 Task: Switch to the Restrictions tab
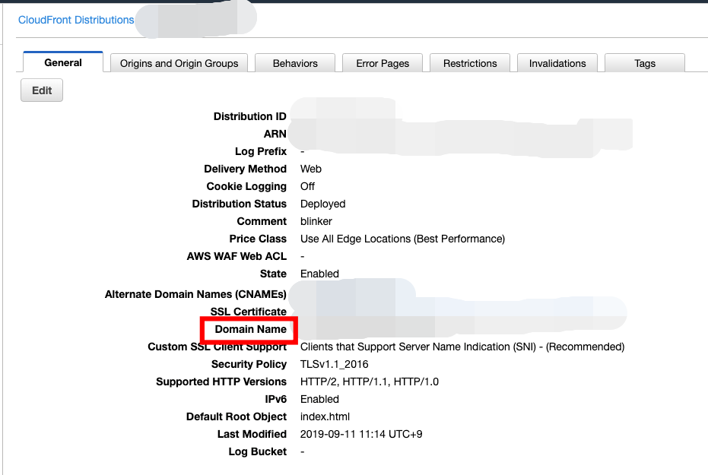pos(470,63)
